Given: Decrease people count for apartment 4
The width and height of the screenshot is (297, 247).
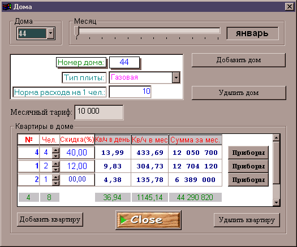Looking at the screenshot, I should (x=55, y=156).
